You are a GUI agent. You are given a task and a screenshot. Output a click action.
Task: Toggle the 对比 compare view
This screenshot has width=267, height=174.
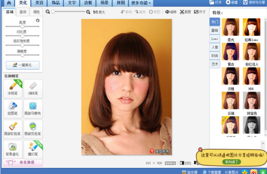click(185, 163)
